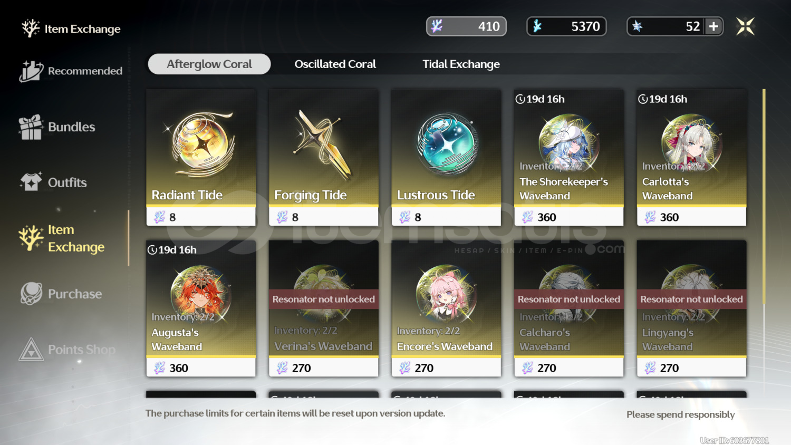
Task: Open Carlotta's Waveband card
Action: coord(692,158)
